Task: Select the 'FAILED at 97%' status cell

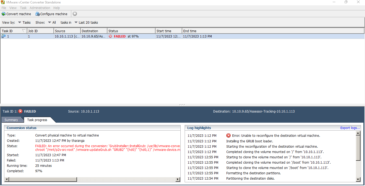Action: pos(131,36)
